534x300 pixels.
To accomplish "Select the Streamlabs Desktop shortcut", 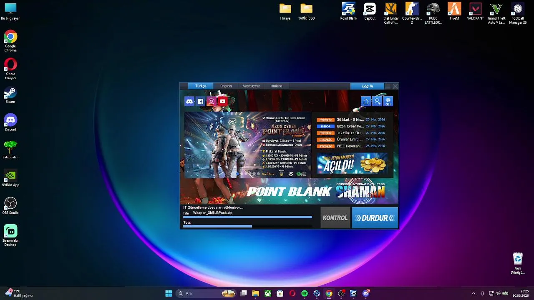I will [10, 235].
